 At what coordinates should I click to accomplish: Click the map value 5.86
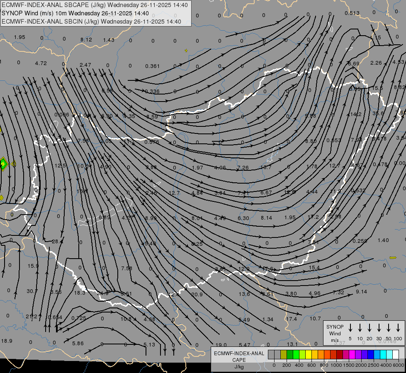[78, 344]
